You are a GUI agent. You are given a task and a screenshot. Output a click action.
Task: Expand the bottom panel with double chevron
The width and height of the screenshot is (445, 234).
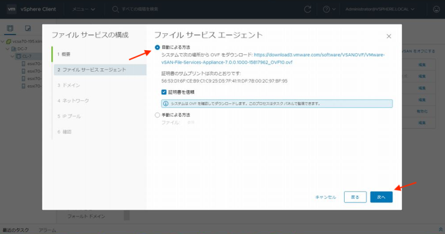pyautogui.click(x=441, y=229)
